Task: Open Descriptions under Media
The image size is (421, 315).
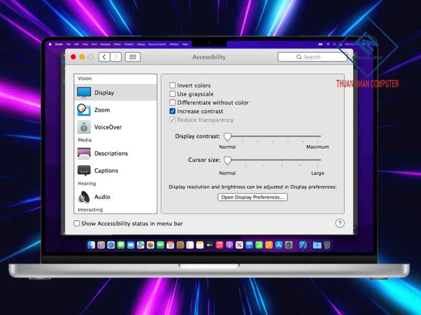Action: point(111,154)
